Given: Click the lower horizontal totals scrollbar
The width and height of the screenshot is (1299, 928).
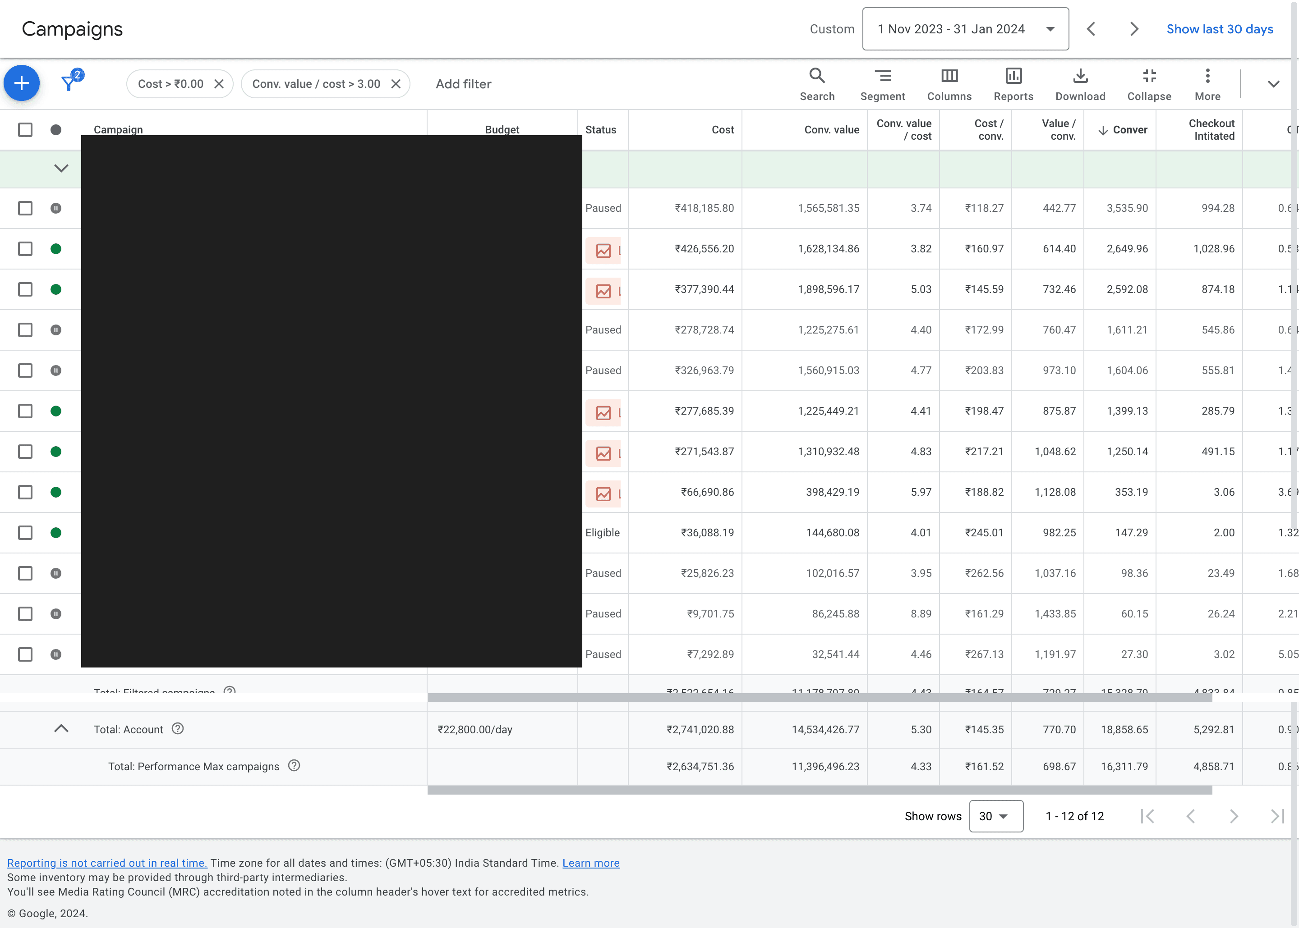Looking at the screenshot, I should coord(820,790).
